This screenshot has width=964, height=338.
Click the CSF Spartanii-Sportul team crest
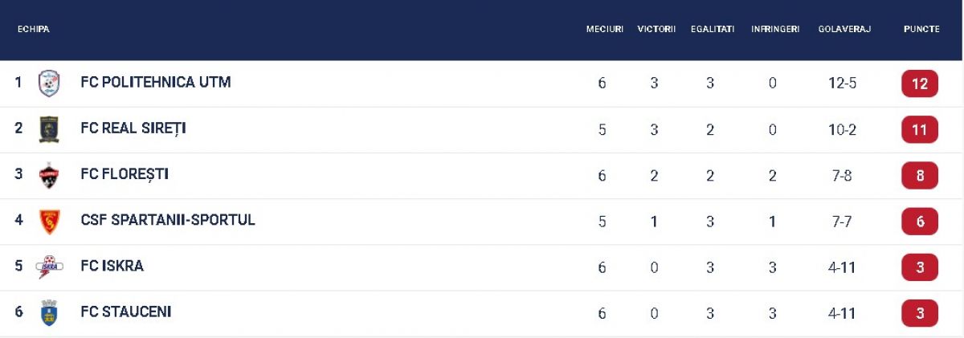(x=49, y=221)
